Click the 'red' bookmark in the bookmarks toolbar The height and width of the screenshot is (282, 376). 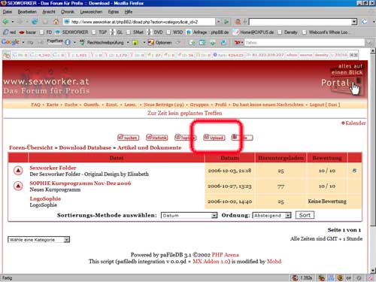10,32
